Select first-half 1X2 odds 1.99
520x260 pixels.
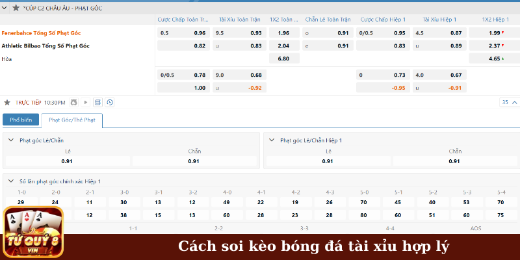(x=495, y=33)
